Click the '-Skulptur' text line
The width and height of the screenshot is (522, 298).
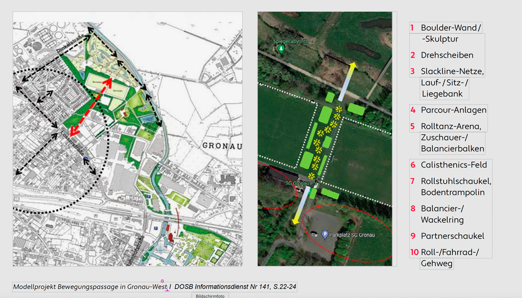[440, 39]
